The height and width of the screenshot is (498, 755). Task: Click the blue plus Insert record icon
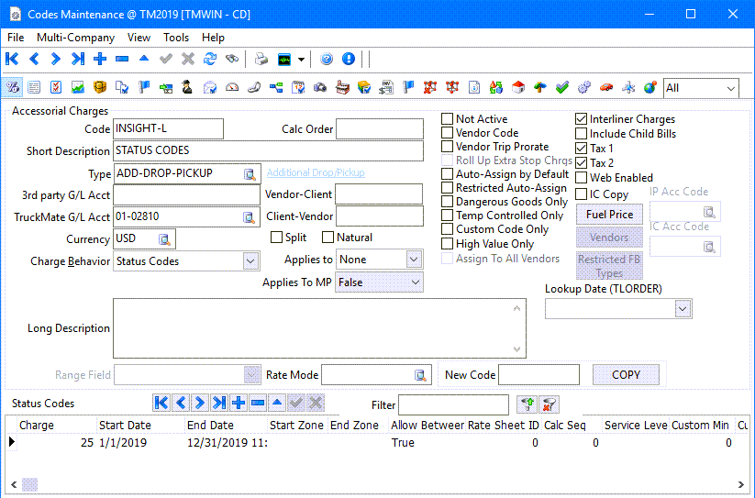[100, 59]
